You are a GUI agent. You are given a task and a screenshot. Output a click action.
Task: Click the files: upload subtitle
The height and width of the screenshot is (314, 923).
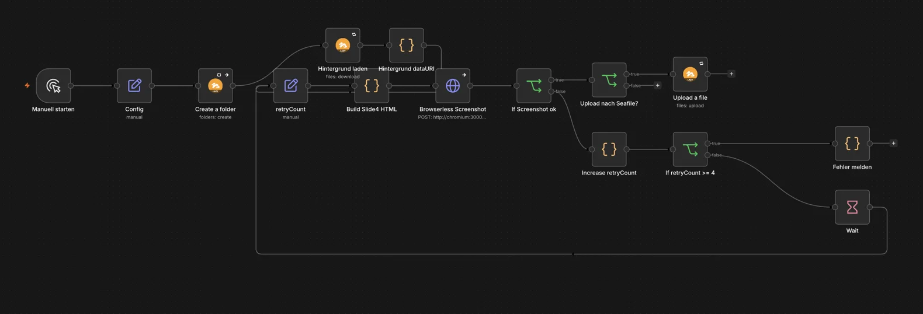(x=690, y=106)
